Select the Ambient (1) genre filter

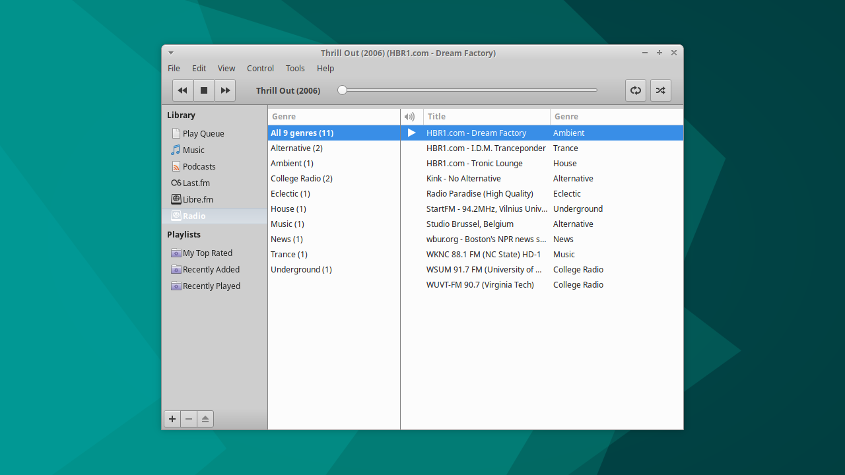click(292, 163)
